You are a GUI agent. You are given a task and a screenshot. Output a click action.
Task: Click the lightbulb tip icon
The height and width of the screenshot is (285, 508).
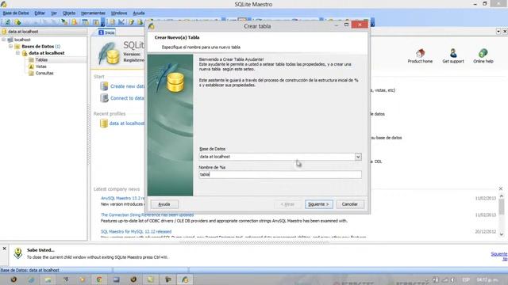coord(17,253)
